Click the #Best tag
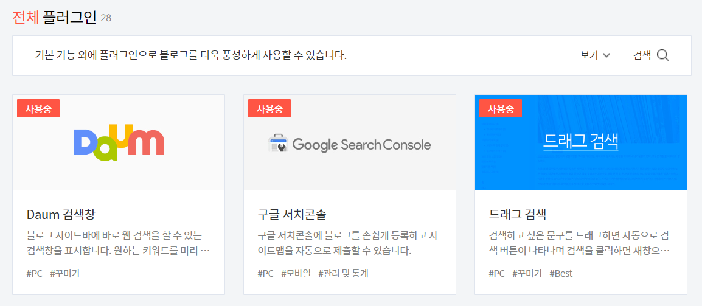Image resolution: width=702 pixels, height=306 pixels. click(x=561, y=273)
